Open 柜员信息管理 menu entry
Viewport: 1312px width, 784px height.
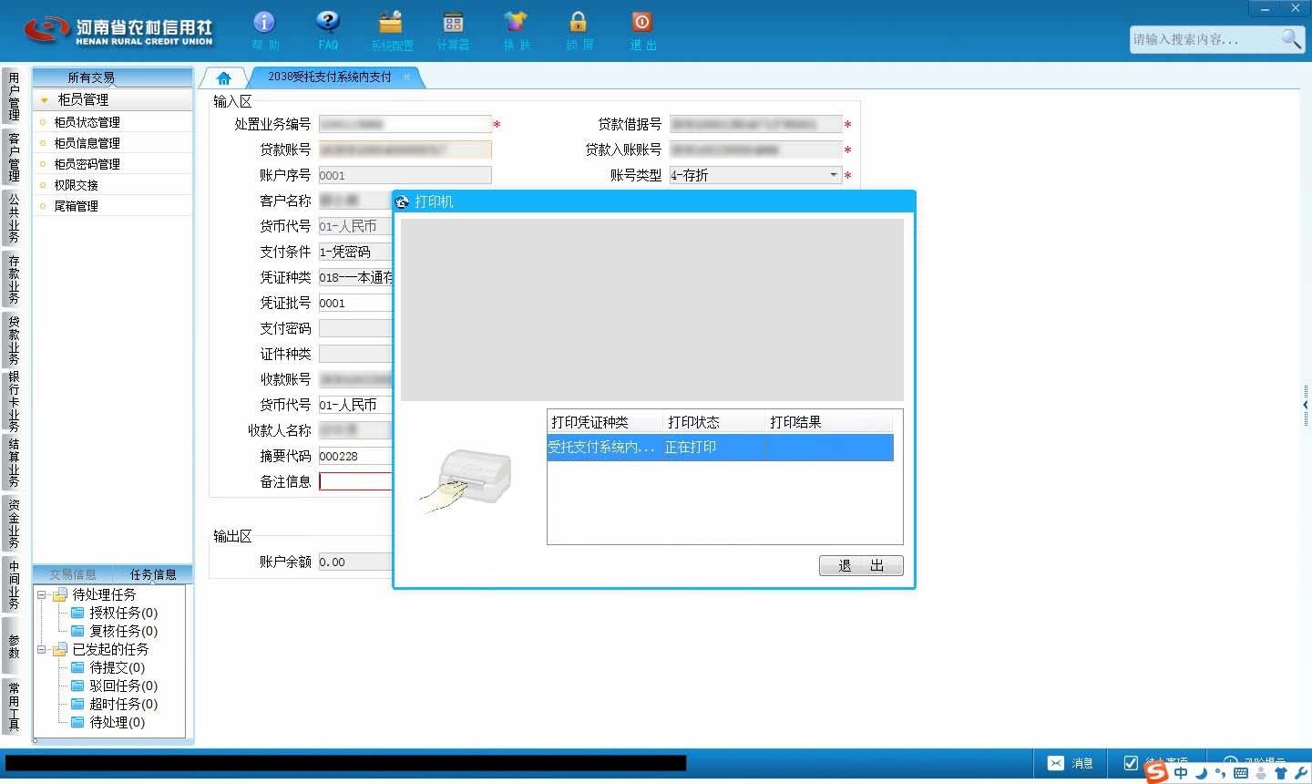[x=87, y=143]
